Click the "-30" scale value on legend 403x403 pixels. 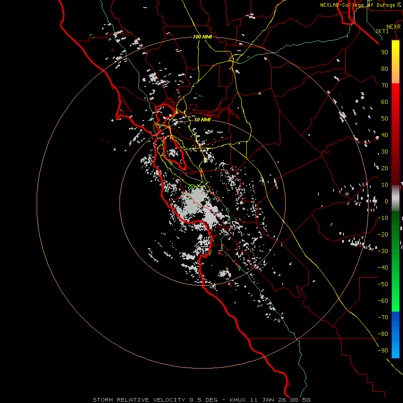point(383,251)
